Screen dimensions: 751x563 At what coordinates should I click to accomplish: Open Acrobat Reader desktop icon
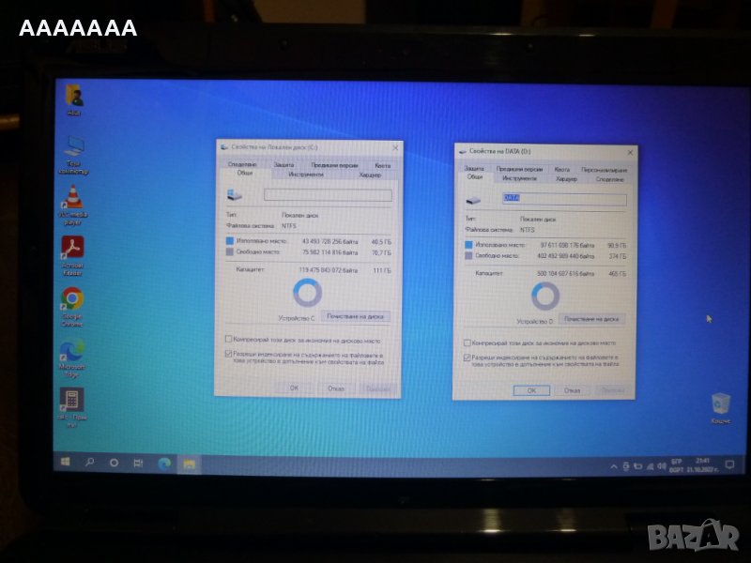pos(72,248)
